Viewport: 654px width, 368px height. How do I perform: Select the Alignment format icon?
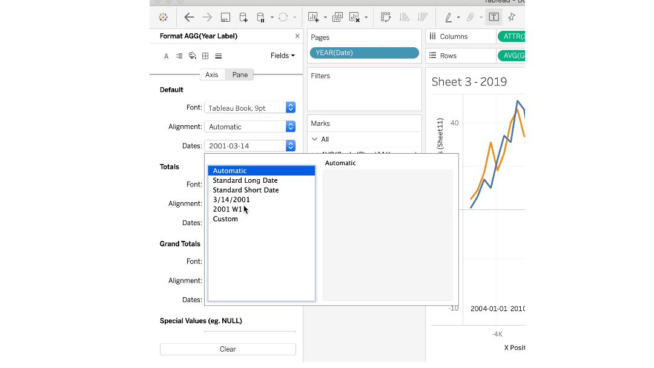179,56
